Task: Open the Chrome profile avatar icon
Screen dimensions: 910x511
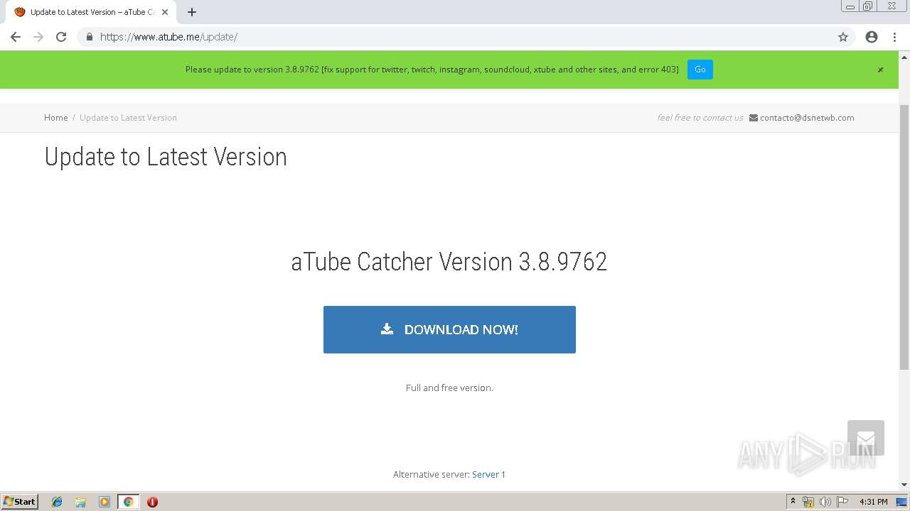Action: 872,37
